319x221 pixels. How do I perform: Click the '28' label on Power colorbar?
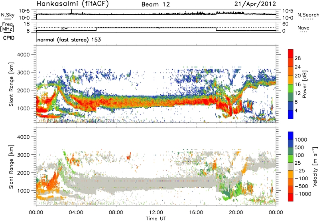click(297, 58)
